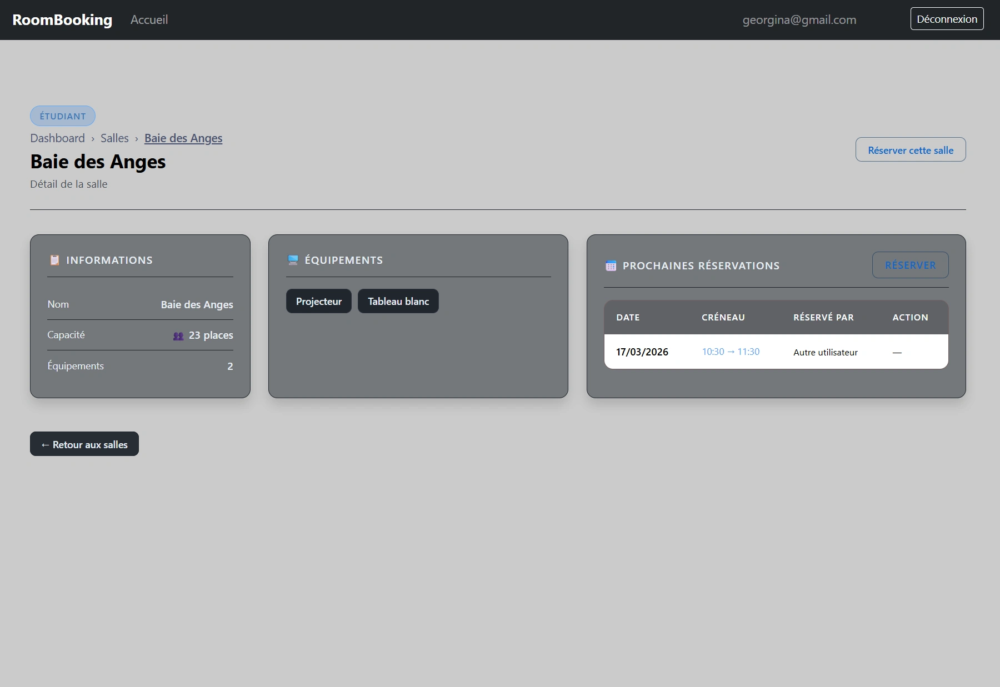Click the calendar icon beside Prochaines Réservations

tap(611, 265)
